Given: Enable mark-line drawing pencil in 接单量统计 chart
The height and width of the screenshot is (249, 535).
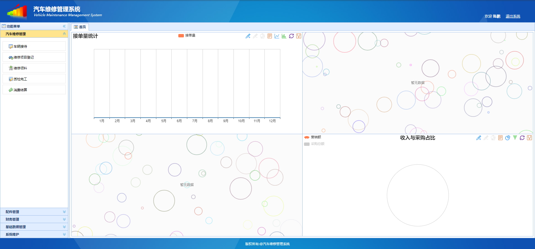Looking at the screenshot, I should (248, 36).
